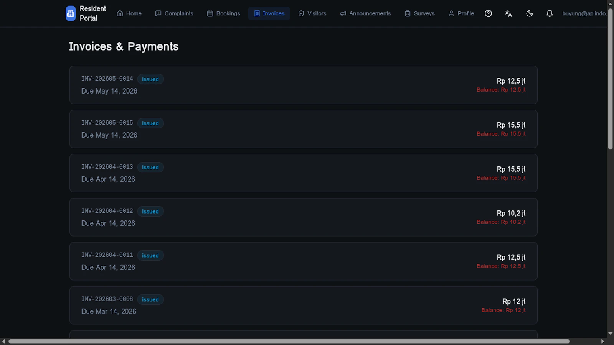Screen dimensions: 614x345
Task: Open the Bookings section
Action: point(223,13)
